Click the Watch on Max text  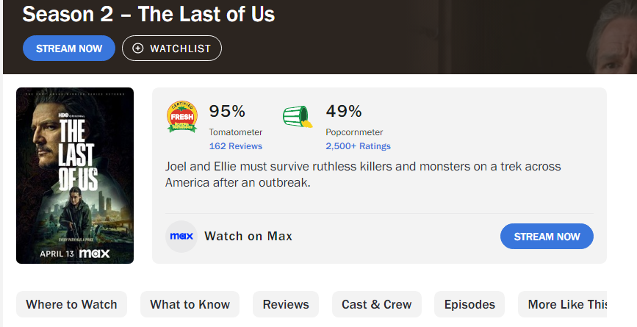click(x=248, y=237)
